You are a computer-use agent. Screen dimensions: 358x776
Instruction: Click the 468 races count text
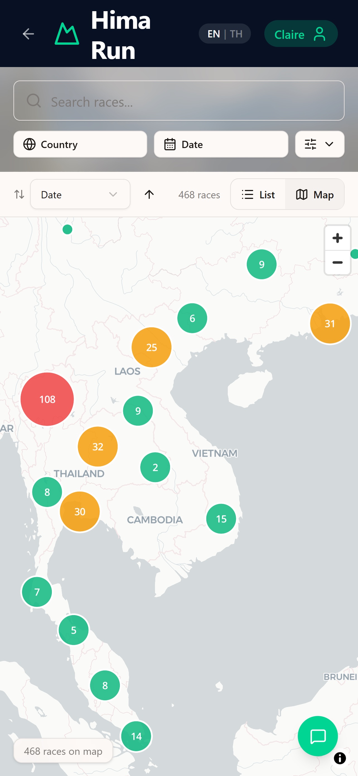click(x=199, y=195)
